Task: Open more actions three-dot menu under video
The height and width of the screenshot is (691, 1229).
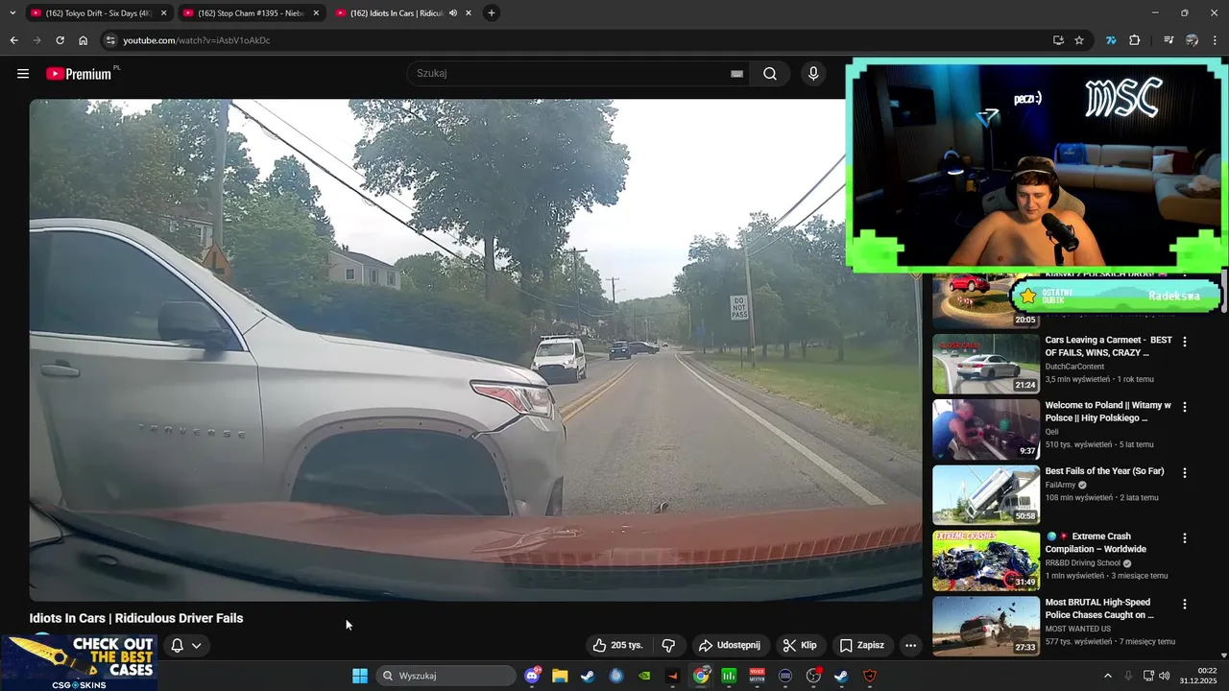Action: [x=910, y=645]
